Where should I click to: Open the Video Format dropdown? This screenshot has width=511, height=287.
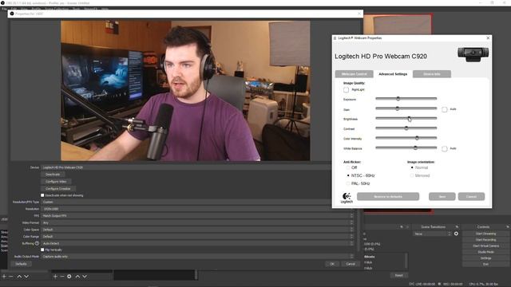click(197, 223)
